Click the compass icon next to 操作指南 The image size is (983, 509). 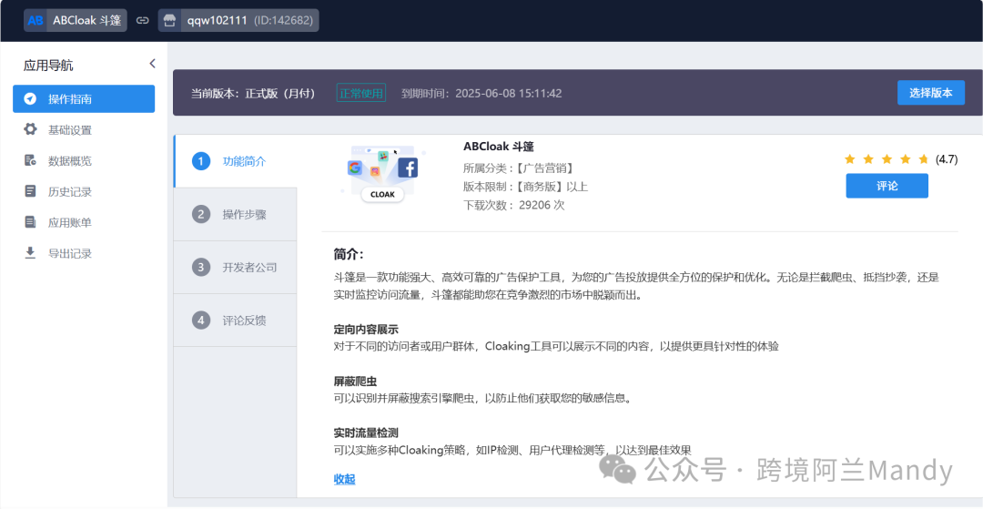coord(30,99)
